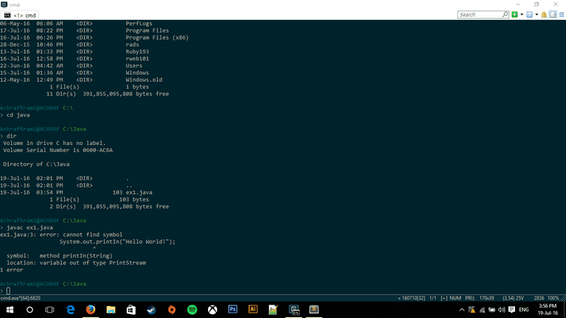Click the ENG language indicator
The height and width of the screenshot is (318, 566).
click(524, 310)
